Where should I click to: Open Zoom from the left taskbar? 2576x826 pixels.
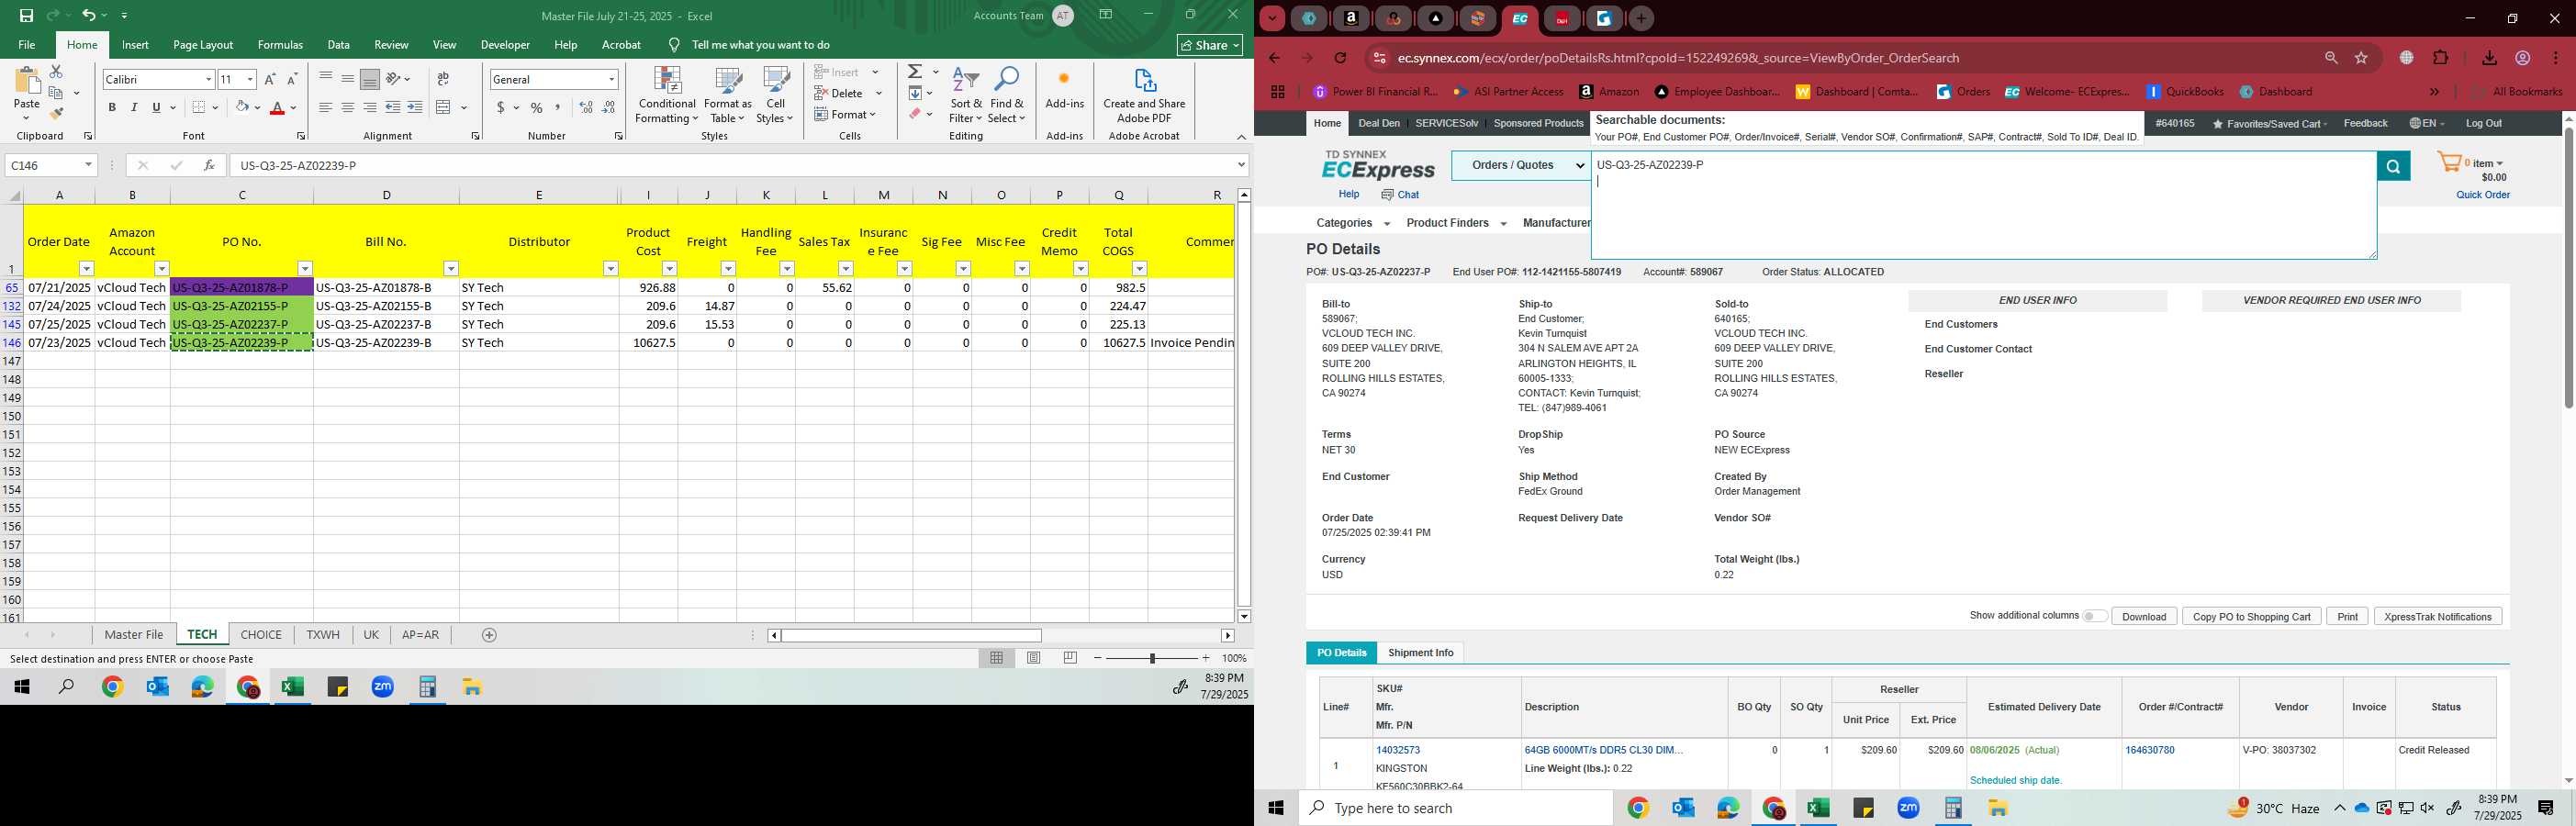383,687
